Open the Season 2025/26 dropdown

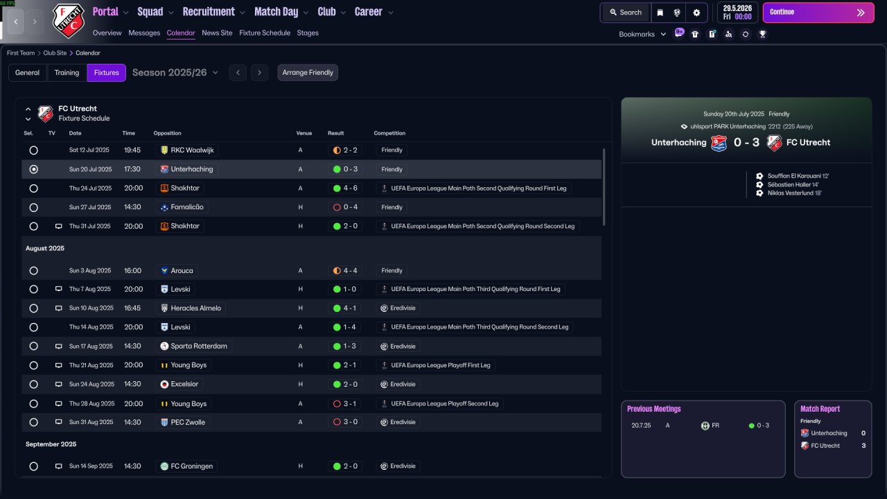click(175, 72)
